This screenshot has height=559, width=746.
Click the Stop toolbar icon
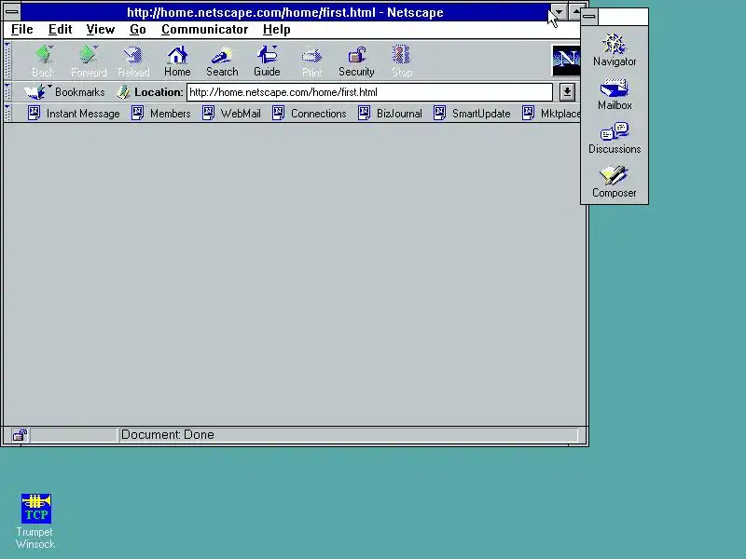click(402, 61)
